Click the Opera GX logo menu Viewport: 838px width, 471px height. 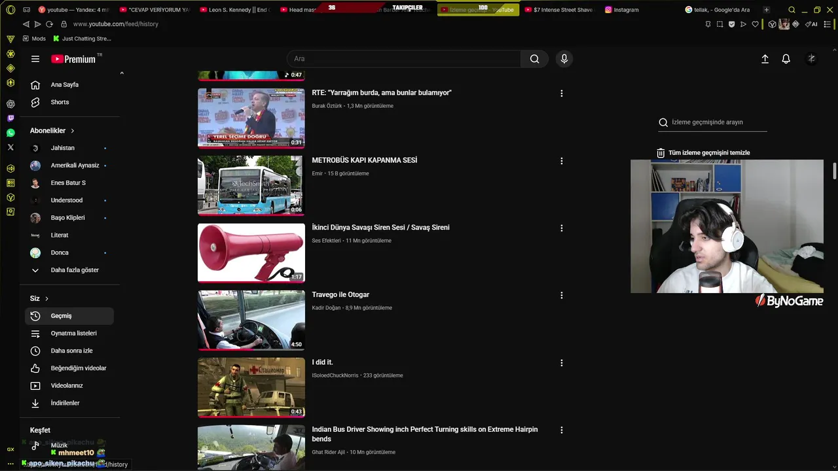pyautogui.click(x=10, y=10)
